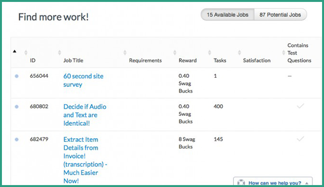Select job ID 680802
324x187 pixels.
point(39,106)
